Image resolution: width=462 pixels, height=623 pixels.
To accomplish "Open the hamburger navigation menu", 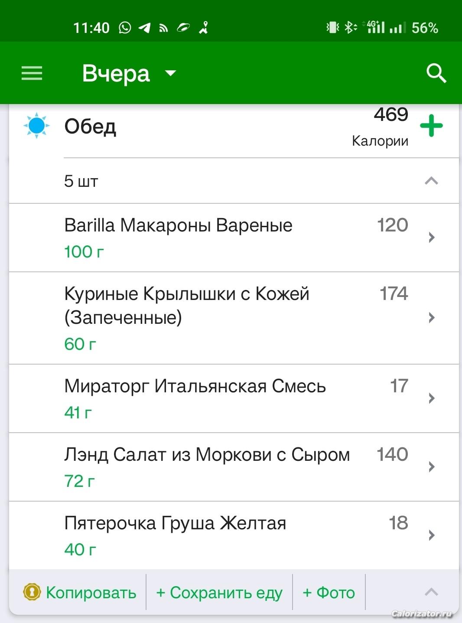I will click(x=32, y=73).
